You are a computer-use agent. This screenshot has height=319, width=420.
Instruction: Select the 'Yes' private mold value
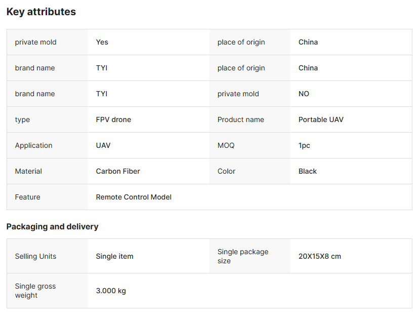102,42
